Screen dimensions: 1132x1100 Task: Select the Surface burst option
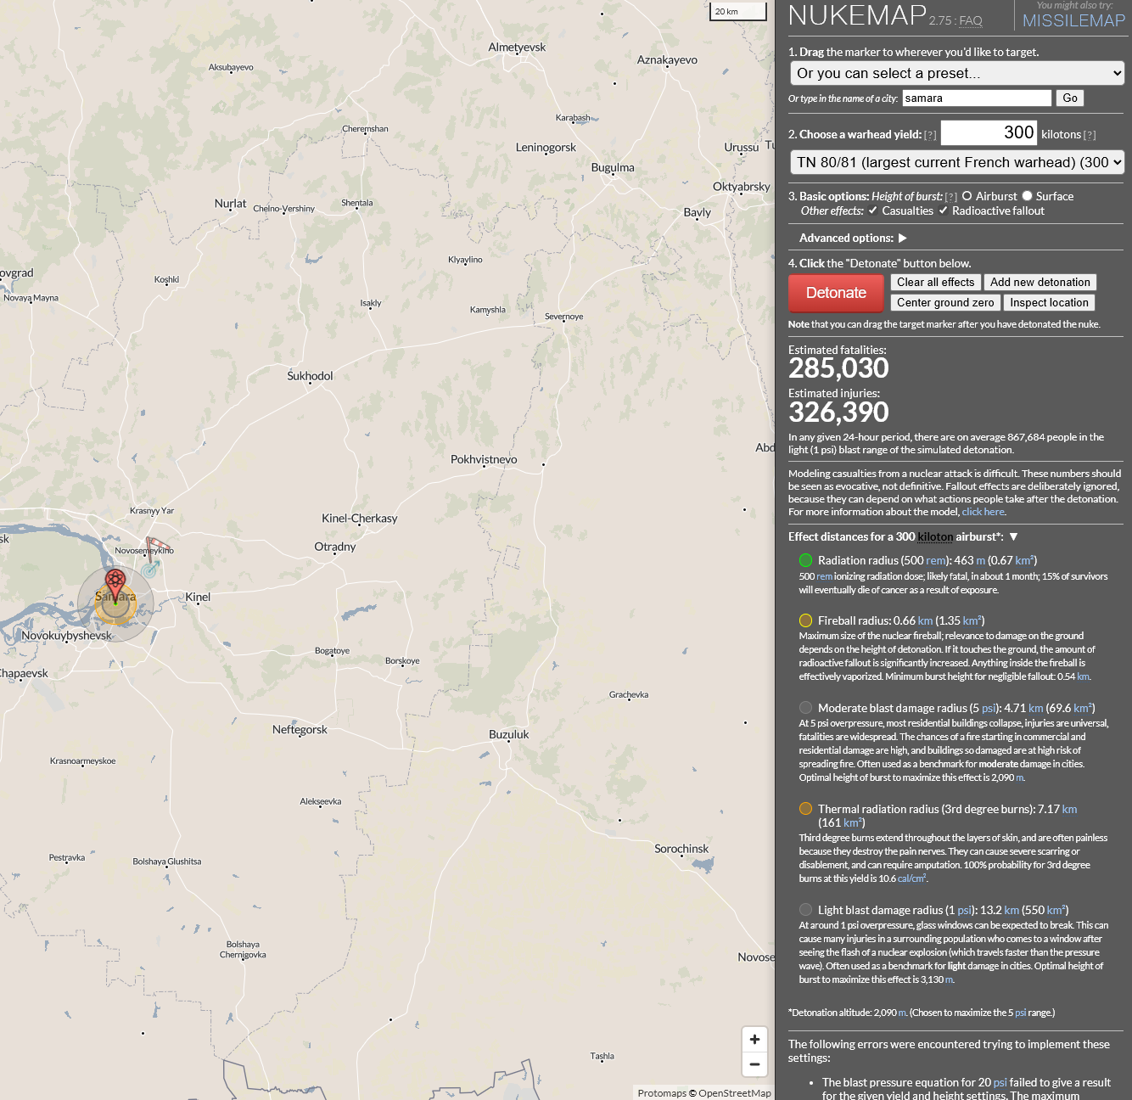point(1027,196)
